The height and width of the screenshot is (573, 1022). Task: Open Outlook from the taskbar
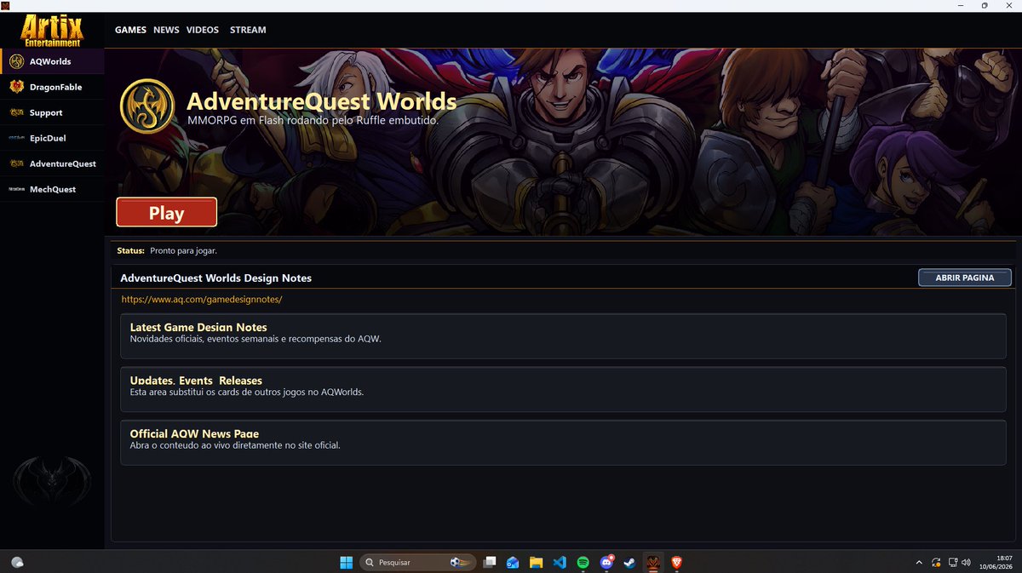513,562
